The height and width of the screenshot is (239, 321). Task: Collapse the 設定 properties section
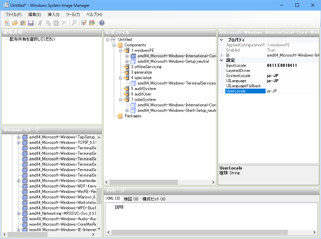click(x=221, y=60)
